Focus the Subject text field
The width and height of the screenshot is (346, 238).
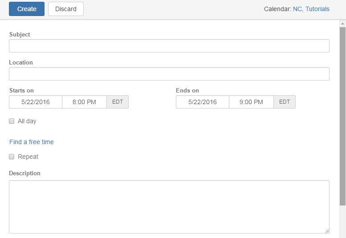[x=169, y=46]
